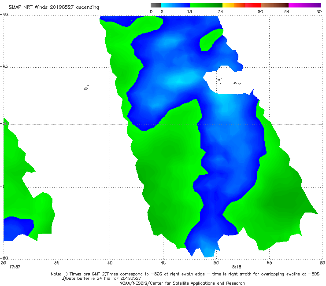This screenshot has height=286, width=326.
Task: Click the "Note: 1) Times are GMT" line
Action: 185,274
